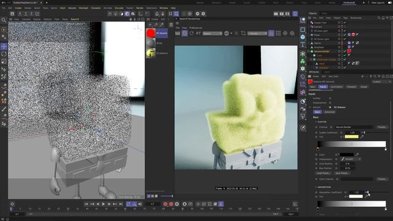The height and width of the screenshot is (221, 393).
Task: Delete material using trash icon
Action: (171, 25)
